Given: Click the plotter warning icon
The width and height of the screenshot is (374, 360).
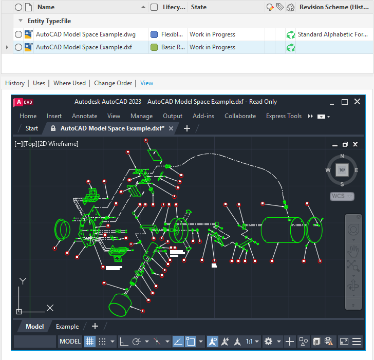Looking at the screenshot, I should point(329,342).
